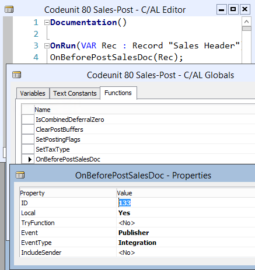Select the Functions tab
The width and height of the screenshot is (255, 270).
click(x=118, y=93)
